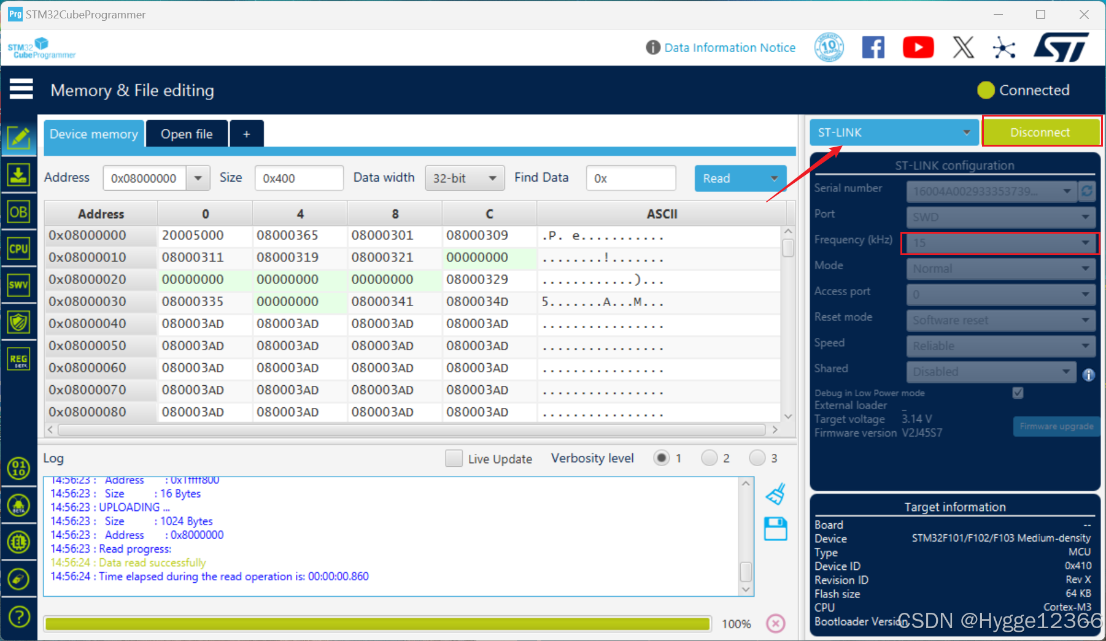The width and height of the screenshot is (1106, 641).
Task: Toggle Debug in Low Power mode checkbox
Action: (1018, 393)
